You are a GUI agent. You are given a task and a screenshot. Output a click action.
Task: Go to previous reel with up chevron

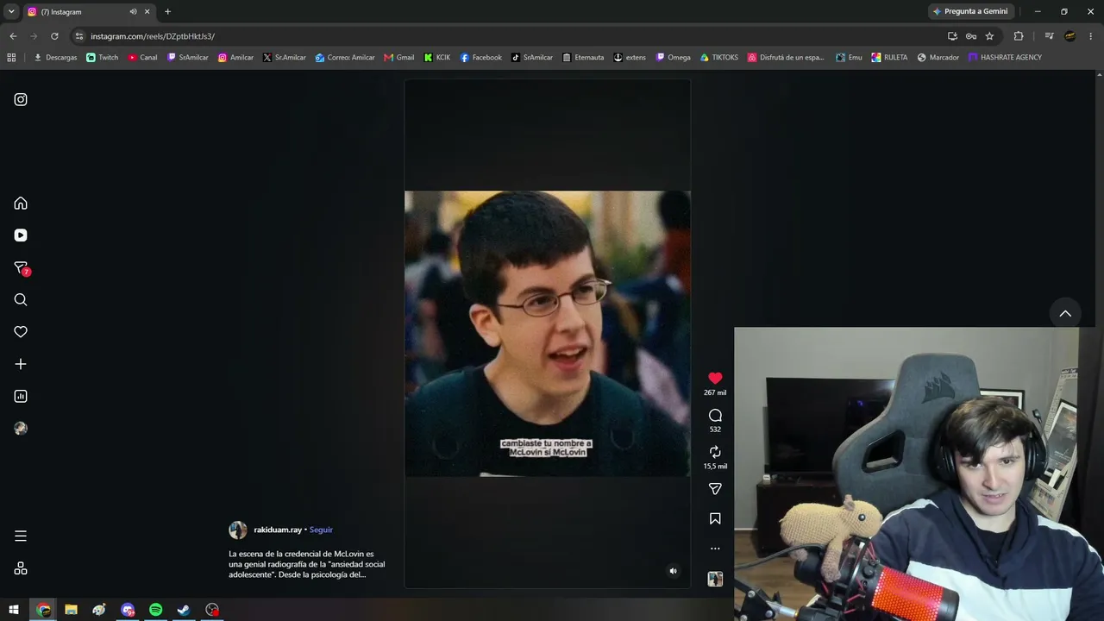pos(1065,313)
